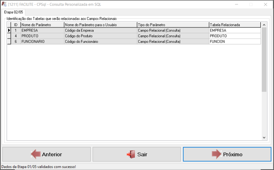Click the vertical scrollbar thumb
The height and width of the screenshot is (170, 274).
click(264, 59)
